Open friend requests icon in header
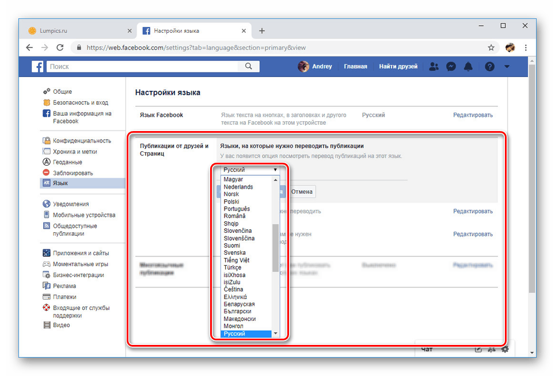The width and height of the screenshot is (555, 376). (434, 67)
